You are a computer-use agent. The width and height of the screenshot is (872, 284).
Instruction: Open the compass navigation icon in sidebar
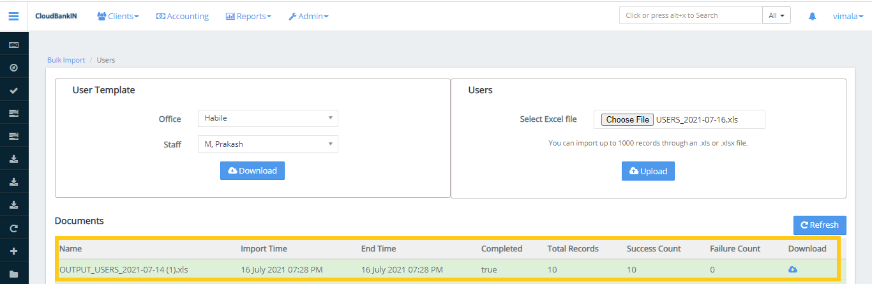click(x=13, y=68)
